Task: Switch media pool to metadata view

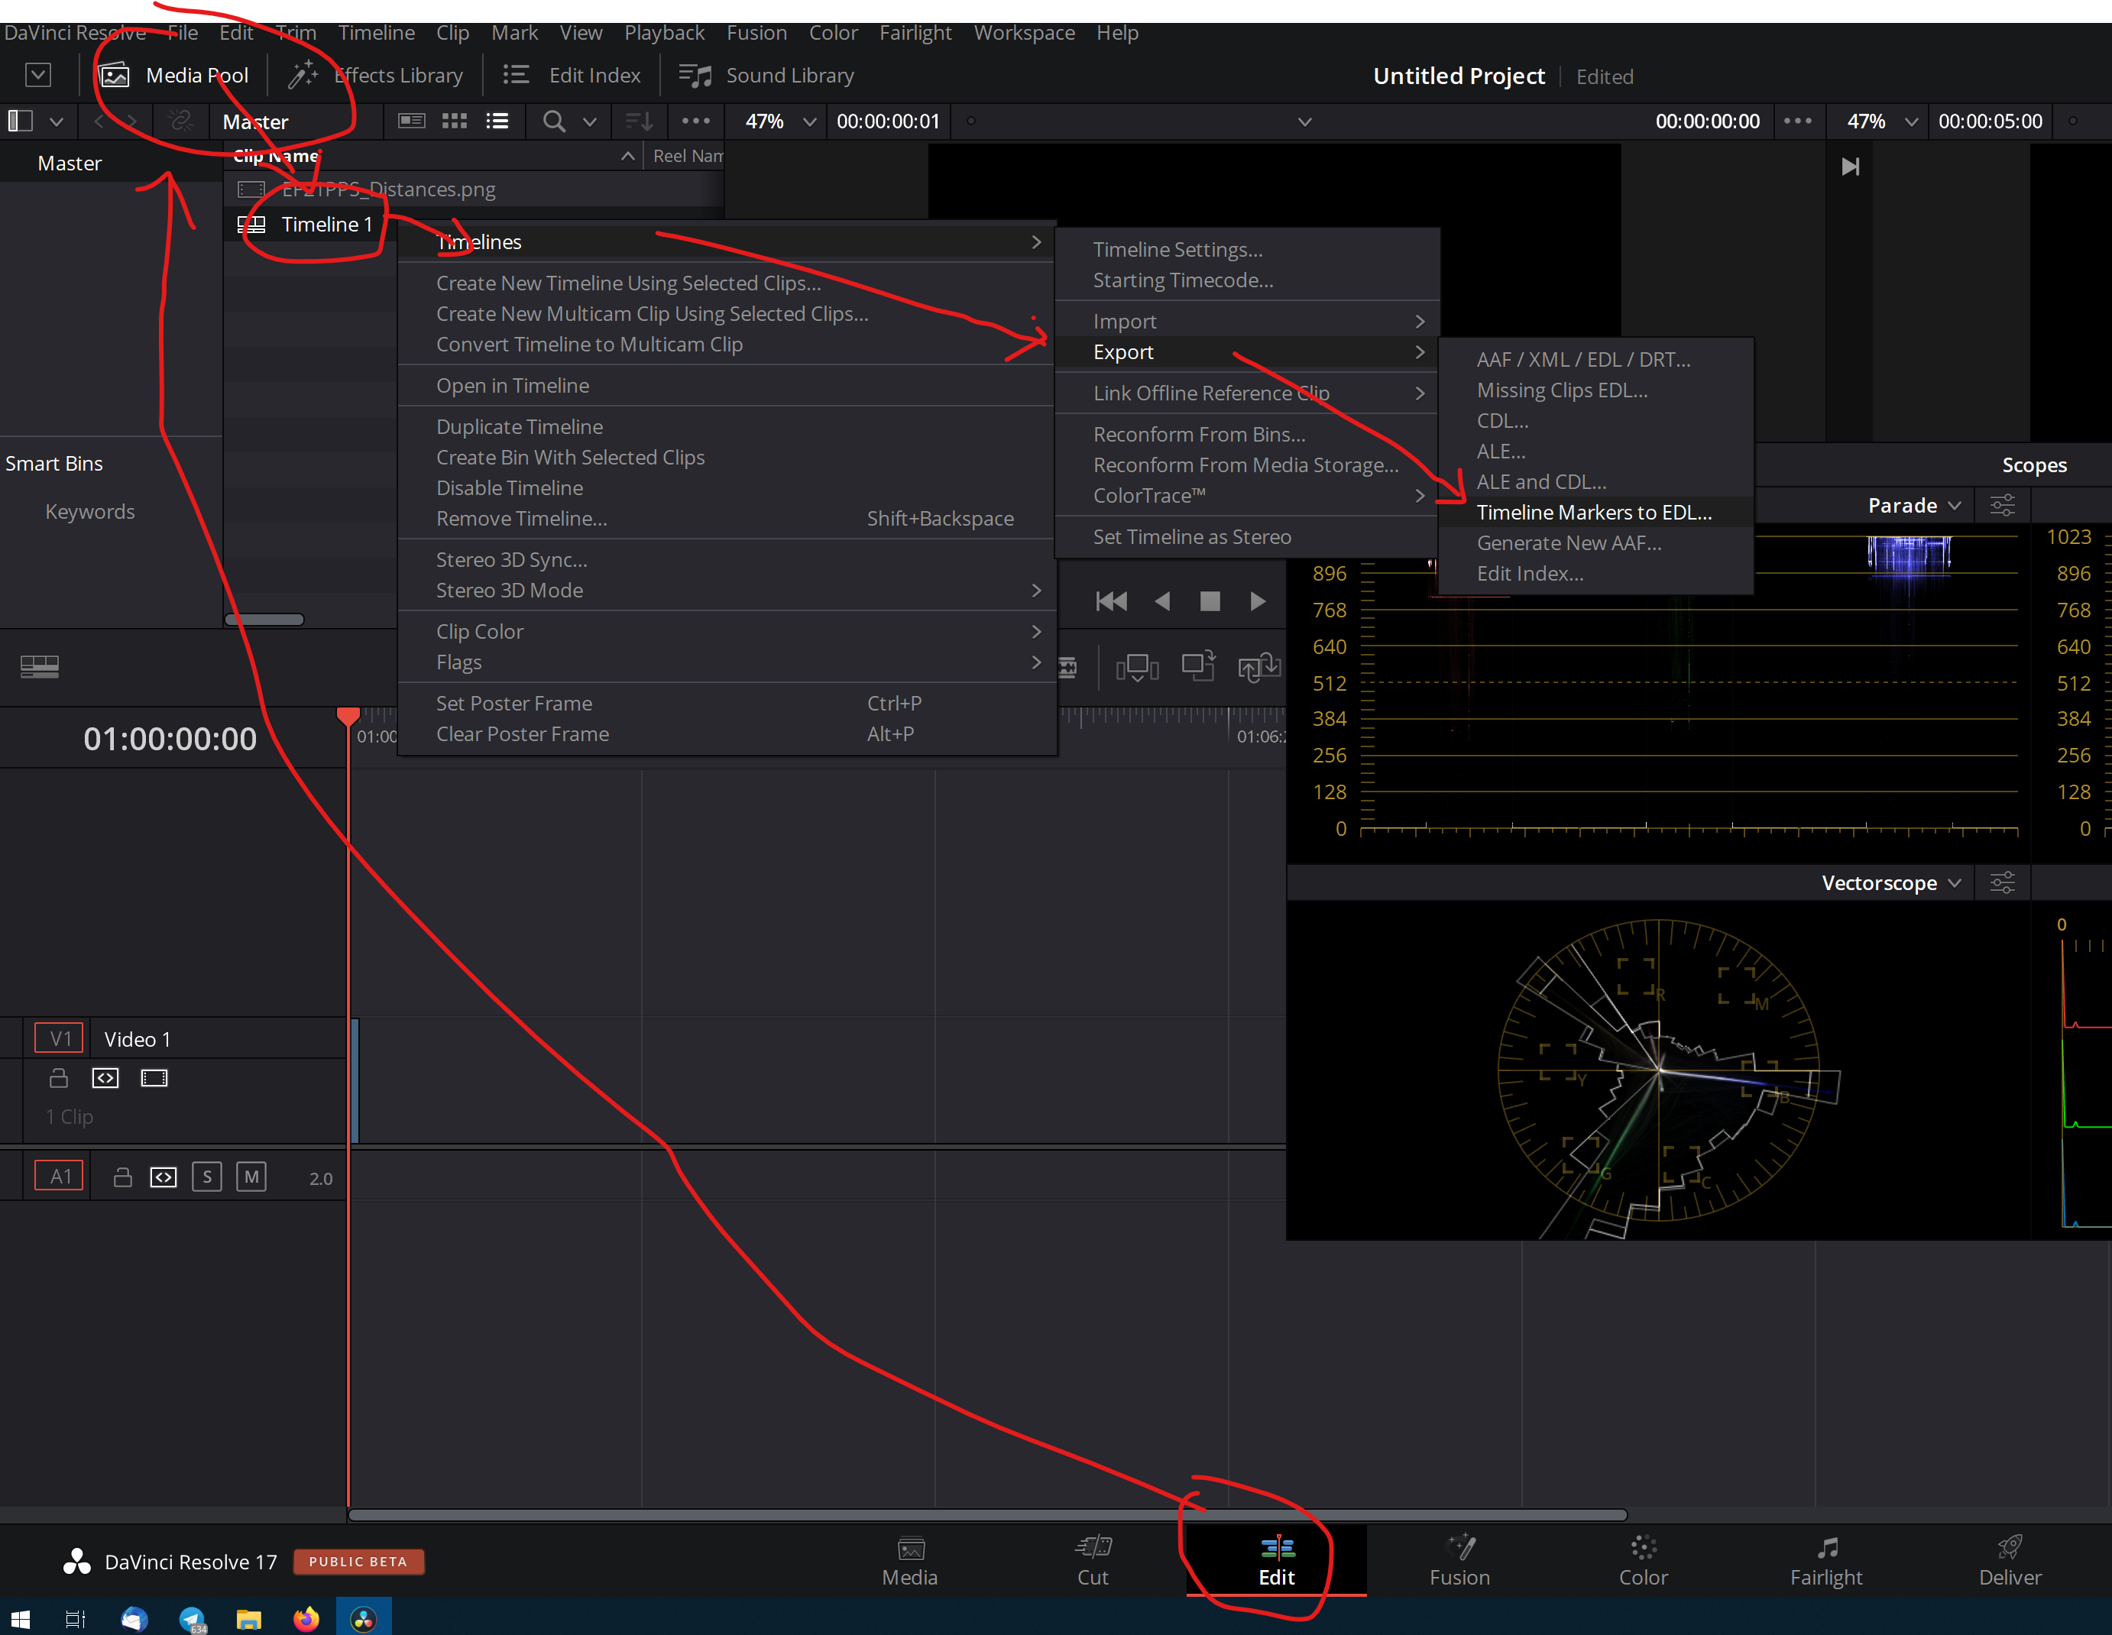Action: [x=411, y=121]
